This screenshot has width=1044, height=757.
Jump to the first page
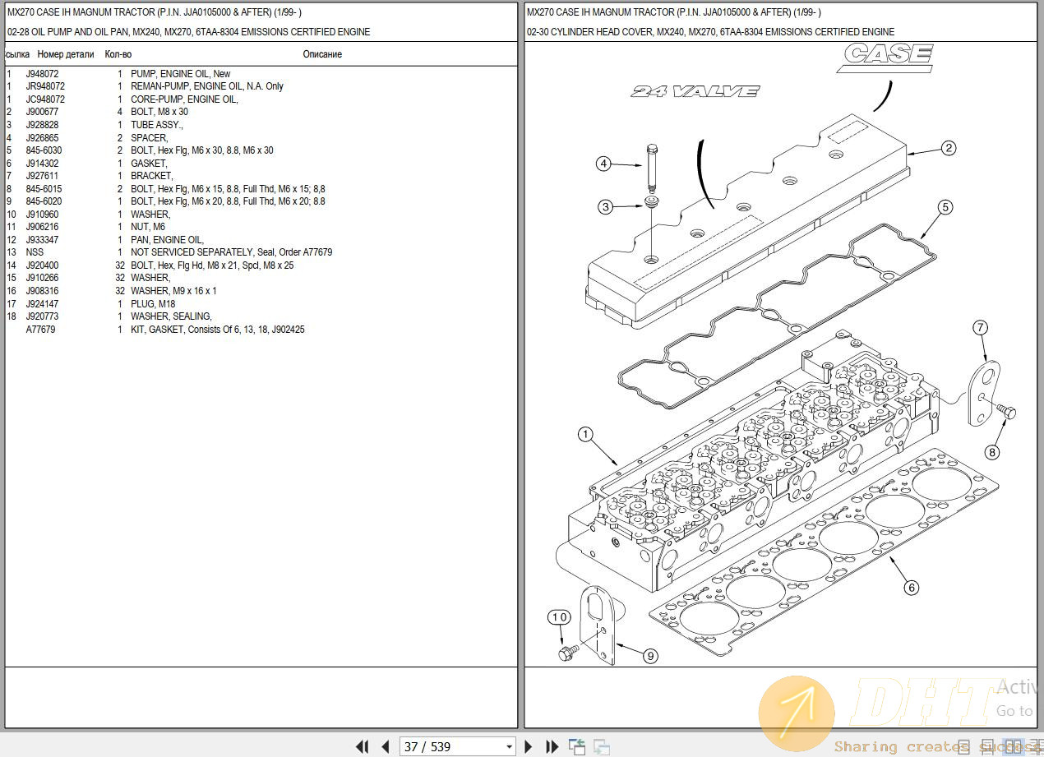click(362, 746)
